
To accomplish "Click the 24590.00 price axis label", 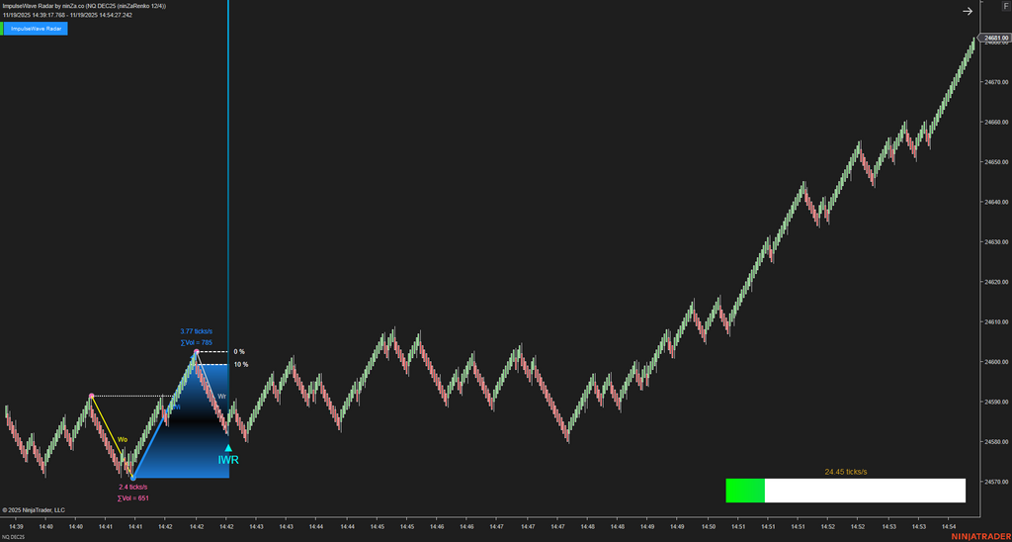I will pos(996,402).
